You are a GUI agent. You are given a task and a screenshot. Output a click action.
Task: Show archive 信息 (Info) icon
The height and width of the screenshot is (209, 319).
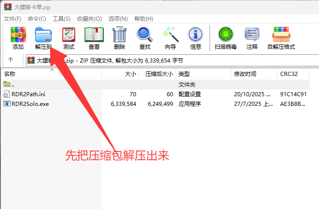pos(196,35)
